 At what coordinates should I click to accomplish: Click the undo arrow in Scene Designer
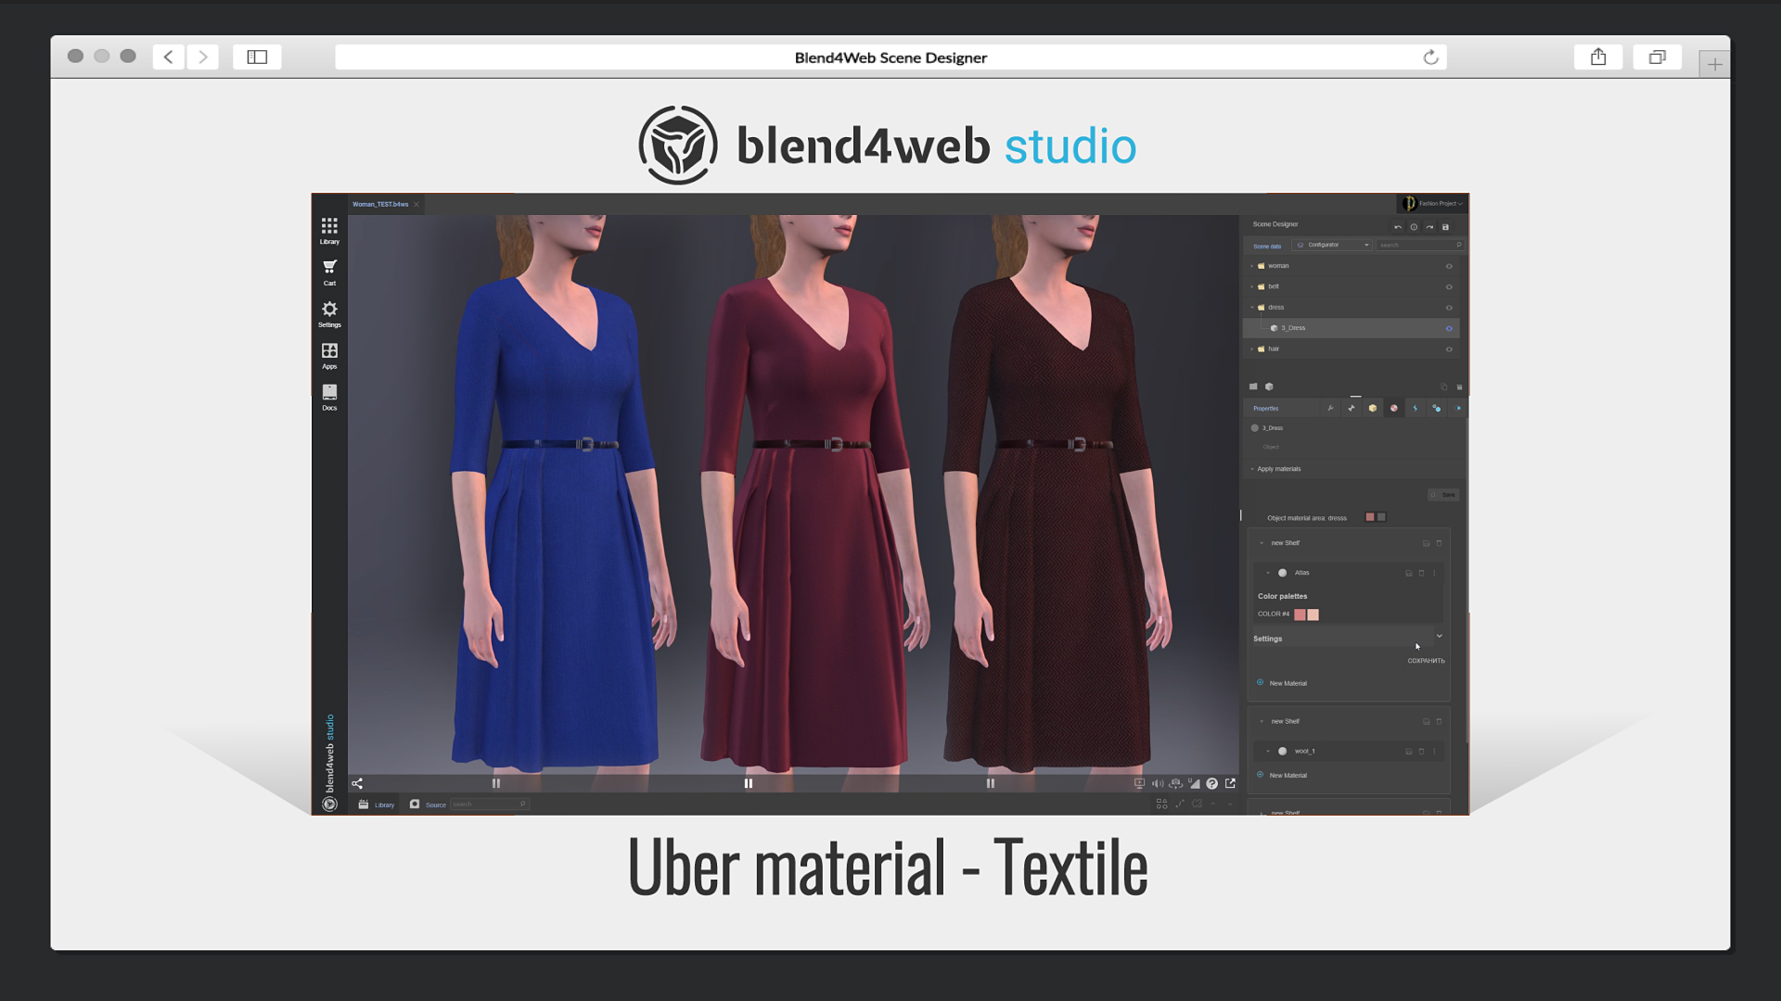(1398, 227)
